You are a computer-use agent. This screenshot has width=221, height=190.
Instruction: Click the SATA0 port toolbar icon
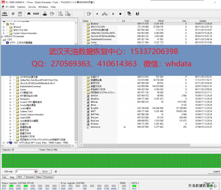pos(5,14)
